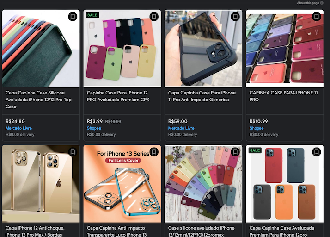Open Shopee link under R$3.99 price
Image resolution: width=330 pixels, height=237 pixels.
pos(94,128)
